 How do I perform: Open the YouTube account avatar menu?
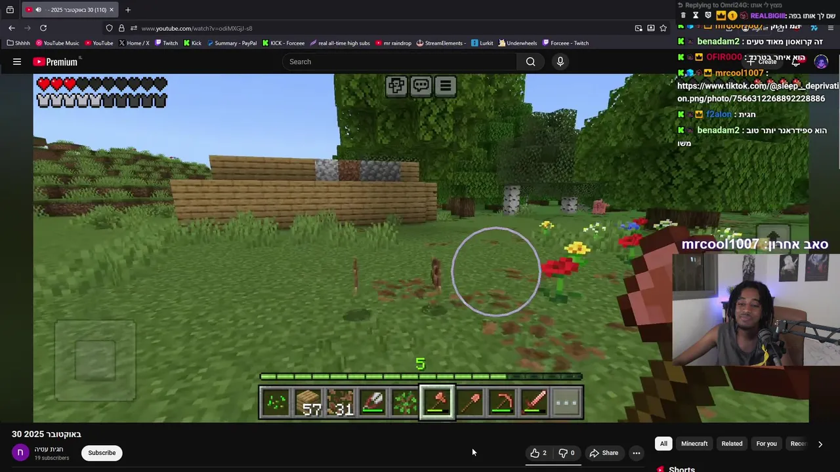pos(821,62)
